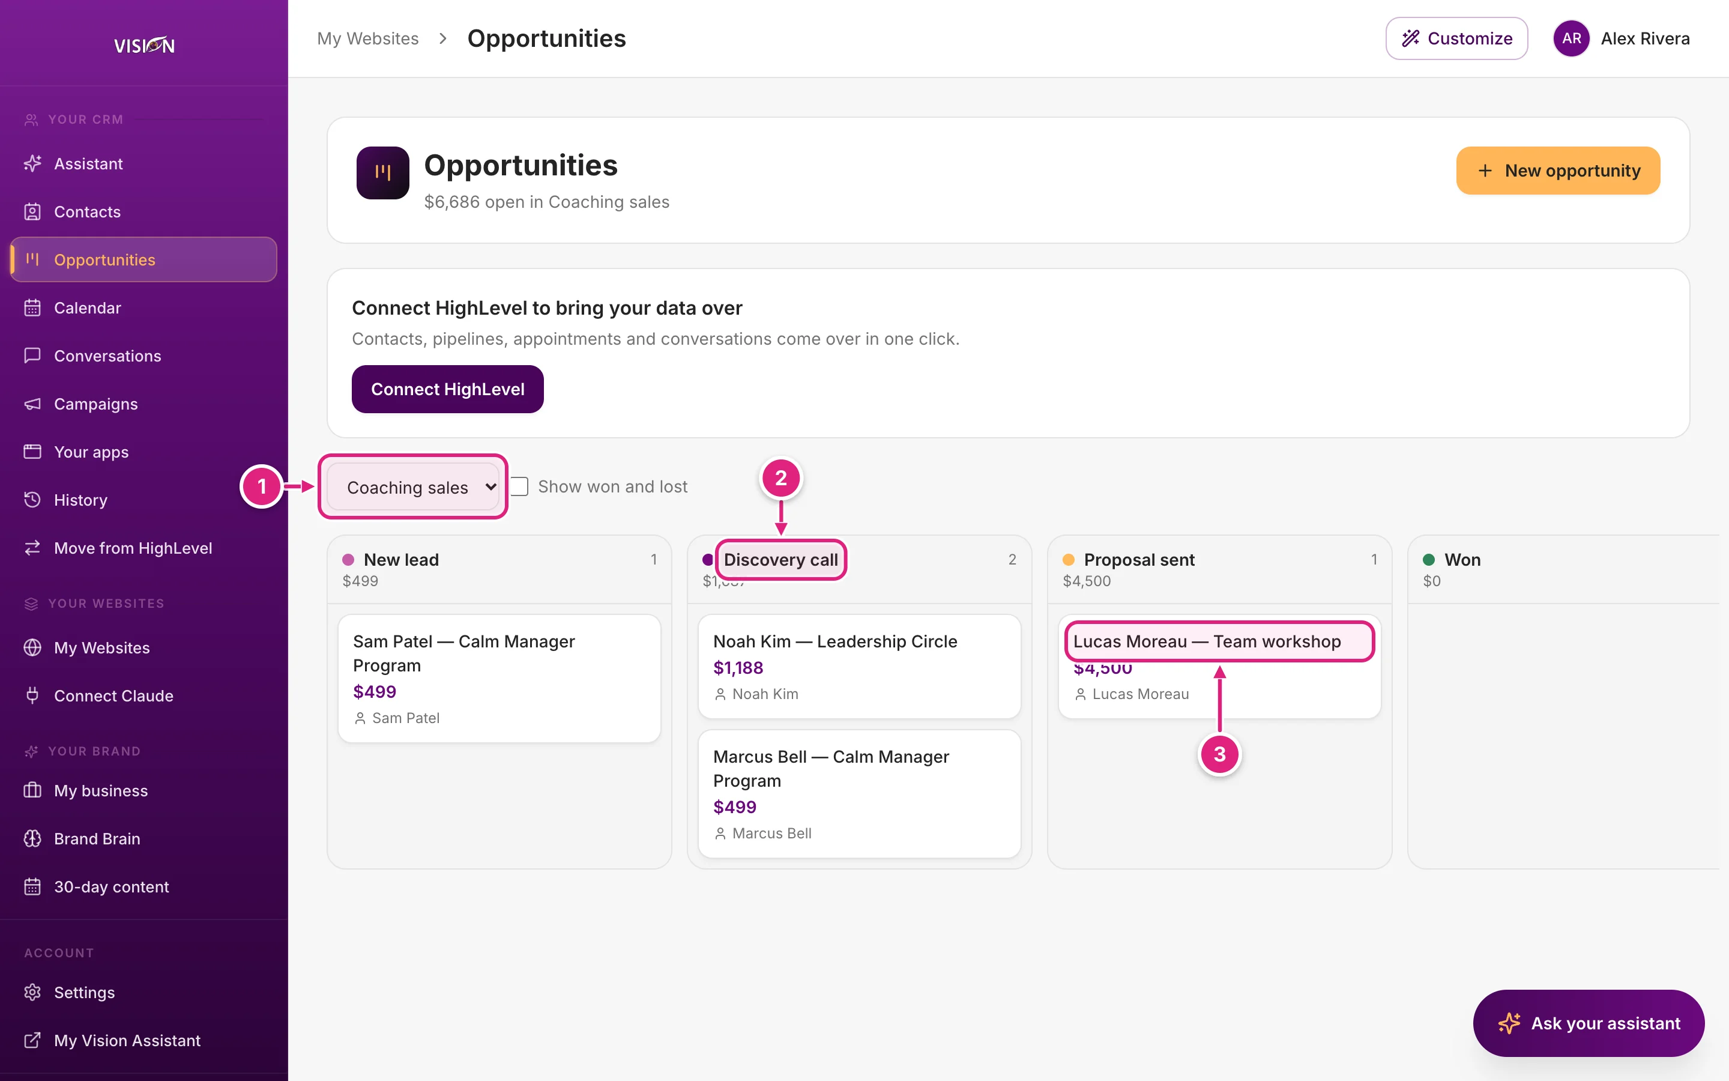Click the Calendar icon in sidebar

coord(32,307)
